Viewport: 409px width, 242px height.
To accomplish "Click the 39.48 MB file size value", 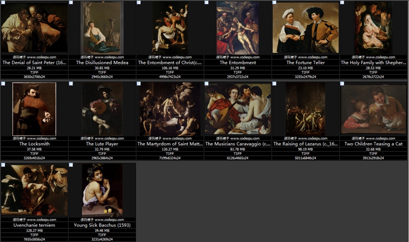I will pyautogui.click(x=102, y=231).
